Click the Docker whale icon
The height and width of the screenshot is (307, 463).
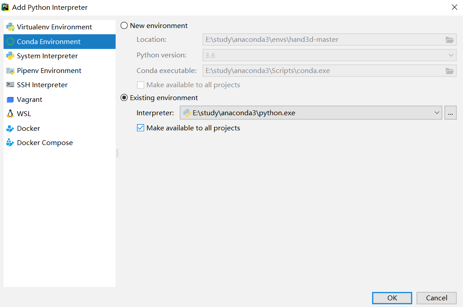[10, 129]
